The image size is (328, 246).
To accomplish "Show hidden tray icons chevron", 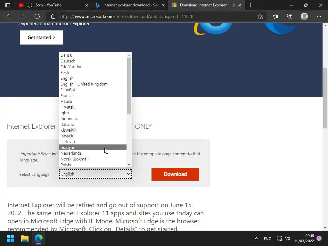I will coord(257,238).
